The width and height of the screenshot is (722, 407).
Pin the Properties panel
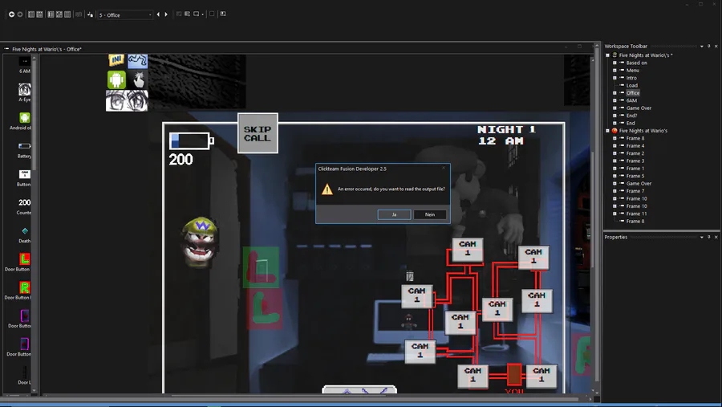pyautogui.click(x=708, y=237)
